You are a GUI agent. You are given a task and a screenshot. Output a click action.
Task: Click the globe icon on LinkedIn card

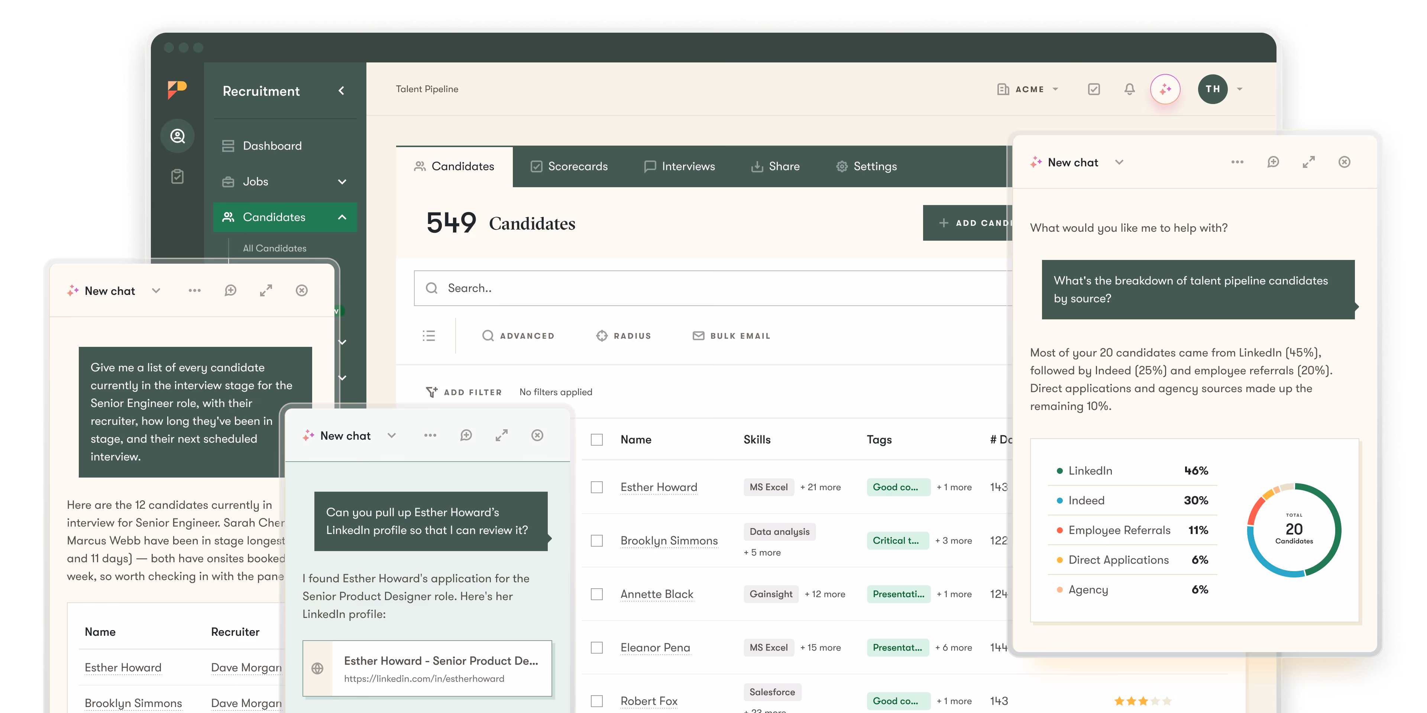point(317,669)
